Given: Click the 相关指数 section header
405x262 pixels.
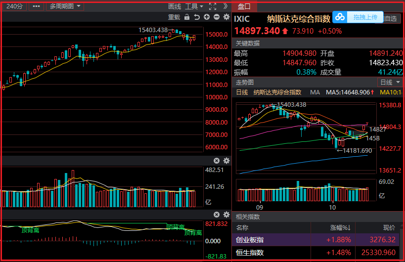Looking at the screenshot, I should (x=248, y=217).
